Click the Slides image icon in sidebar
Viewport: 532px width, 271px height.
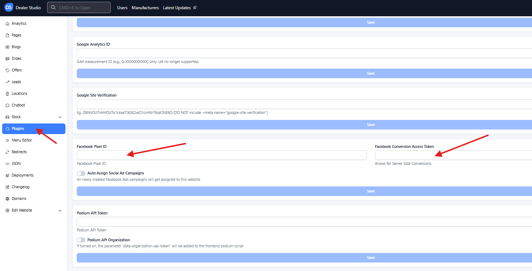[x=8, y=59]
